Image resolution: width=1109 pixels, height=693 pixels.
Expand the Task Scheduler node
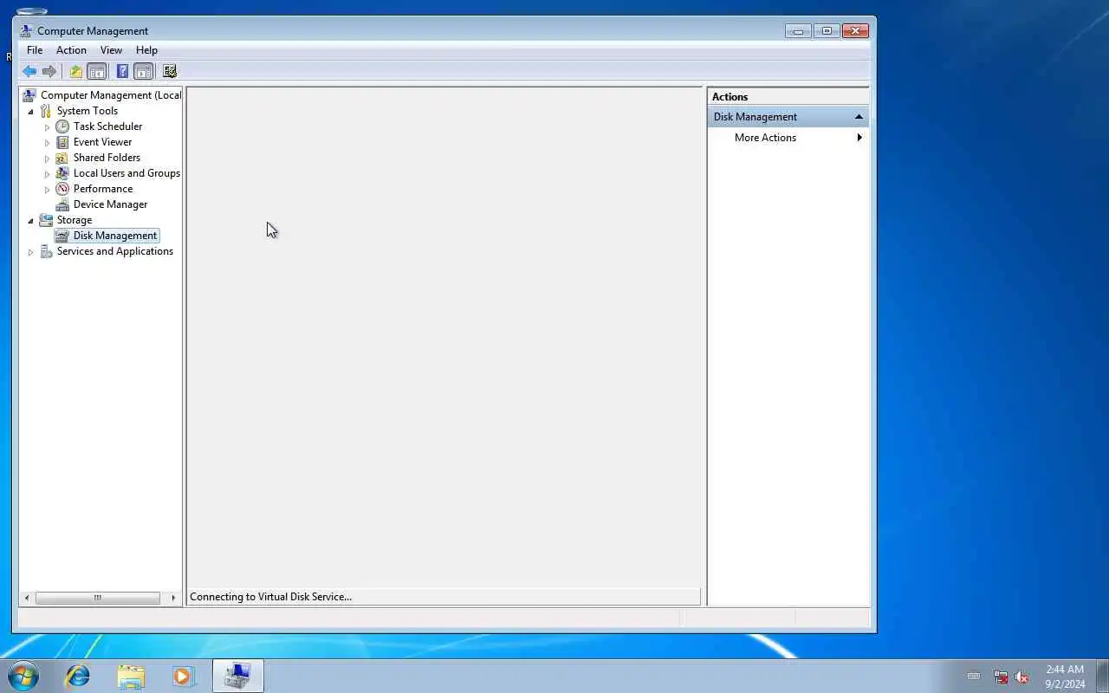point(48,127)
